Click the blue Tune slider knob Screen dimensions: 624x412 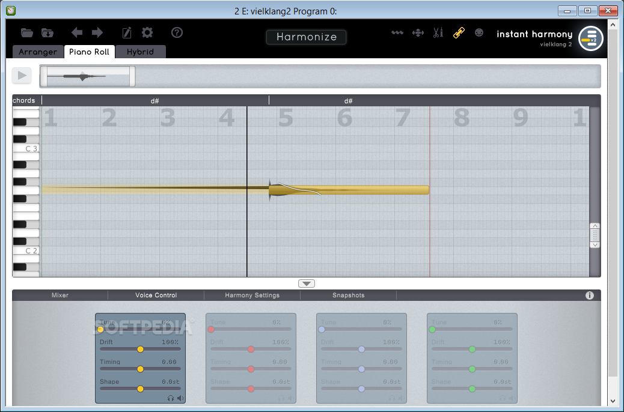click(x=322, y=329)
